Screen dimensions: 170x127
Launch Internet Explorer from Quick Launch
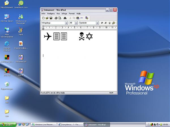pyautogui.click(x=20, y=124)
